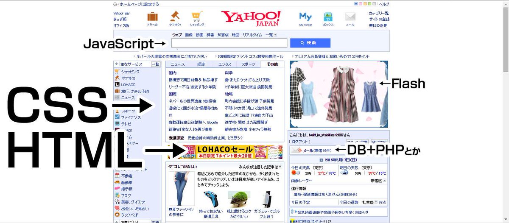The width and height of the screenshot is (509, 223).
Task: Select the 動画 search type
Action: pyautogui.click(x=199, y=35)
